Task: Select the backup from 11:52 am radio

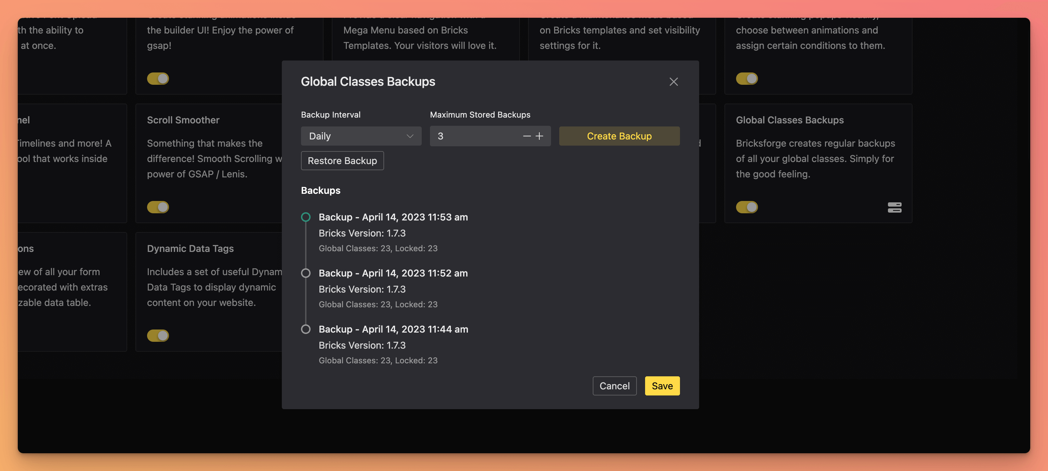Action: coord(305,273)
